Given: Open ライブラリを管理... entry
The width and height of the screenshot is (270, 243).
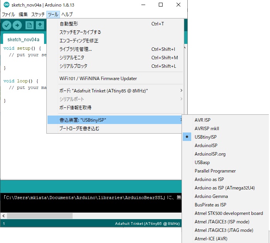Looking at the screenshot, I should [115, 49].
